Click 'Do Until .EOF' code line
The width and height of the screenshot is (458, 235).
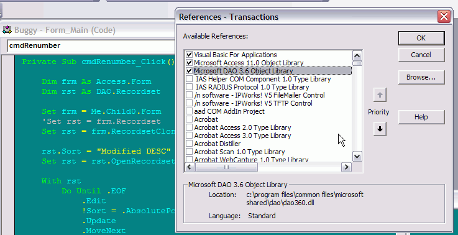click(x=94, y=191)
